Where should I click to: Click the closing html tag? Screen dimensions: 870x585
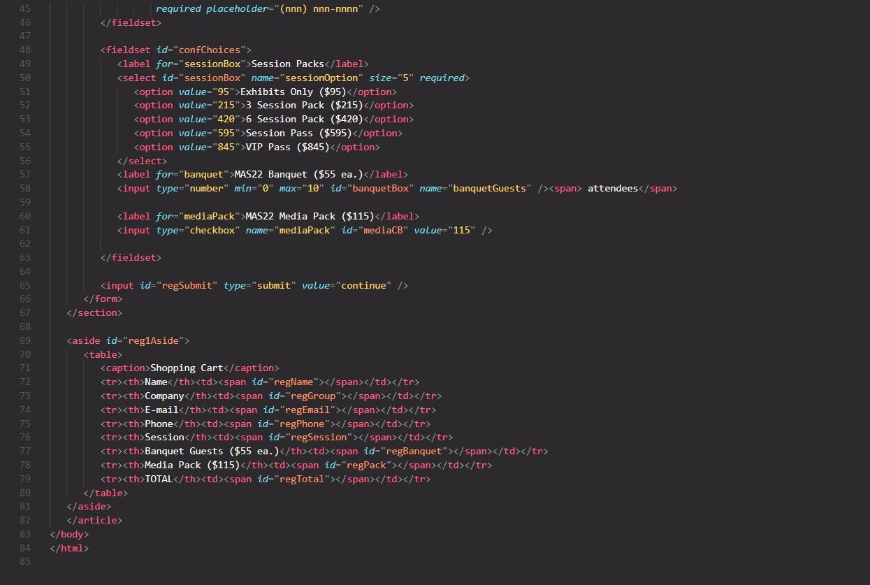[x=69, y=548]
